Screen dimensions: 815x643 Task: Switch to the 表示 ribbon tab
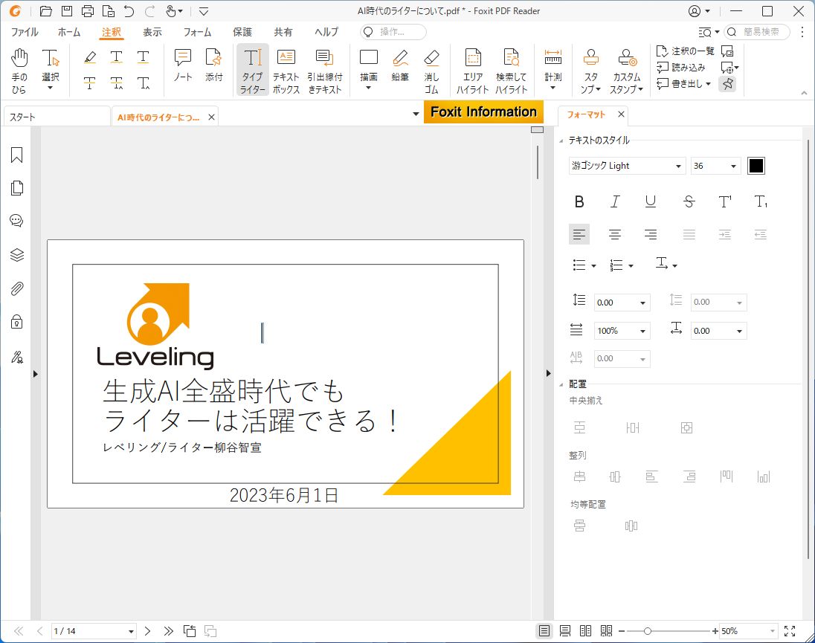[x=152, y=32]
